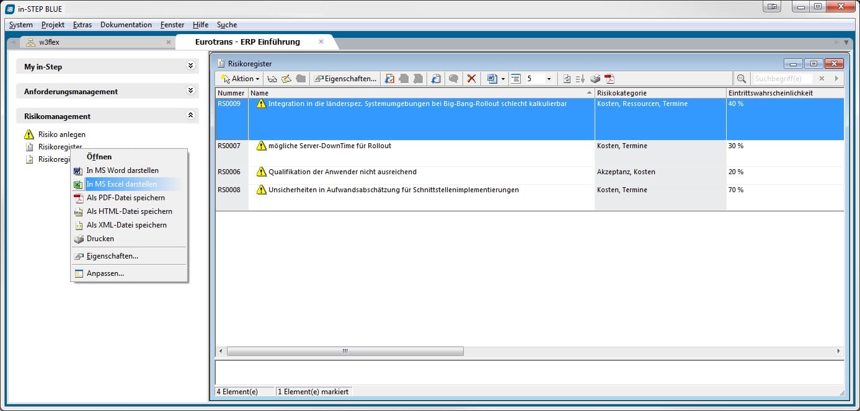This screenshot has width=860, height=411.
Task: Switch to the w3flex tab
Action: pyautogui.click(x=49, y=42)
